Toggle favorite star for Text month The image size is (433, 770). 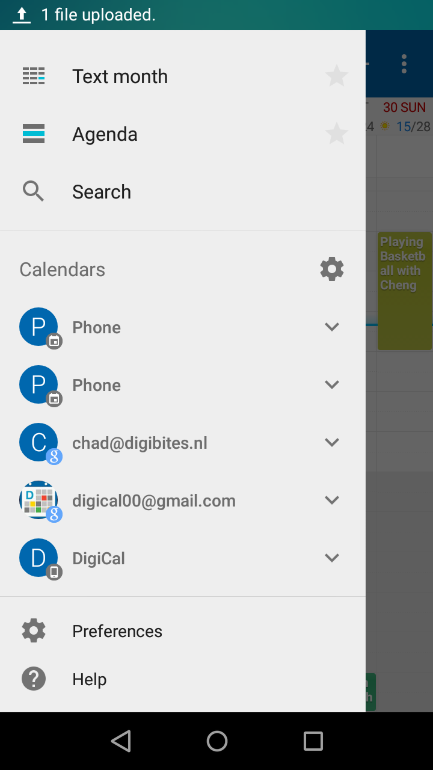pos(336,76)
